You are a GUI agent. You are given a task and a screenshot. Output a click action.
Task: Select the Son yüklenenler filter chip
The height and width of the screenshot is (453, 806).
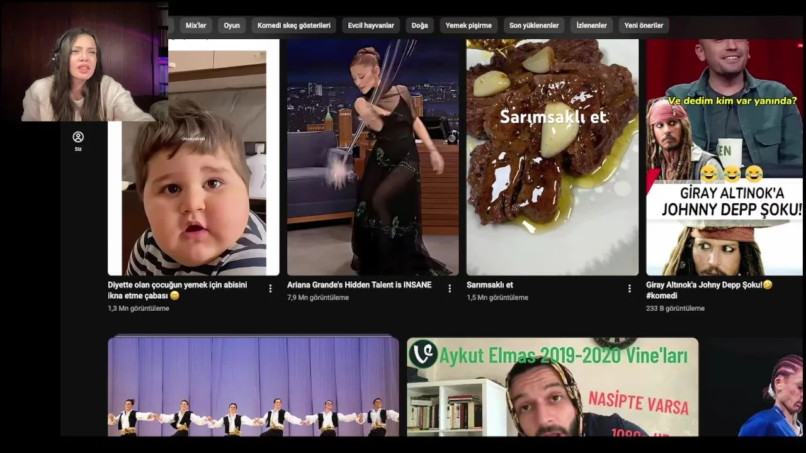(x=534, y=25)
